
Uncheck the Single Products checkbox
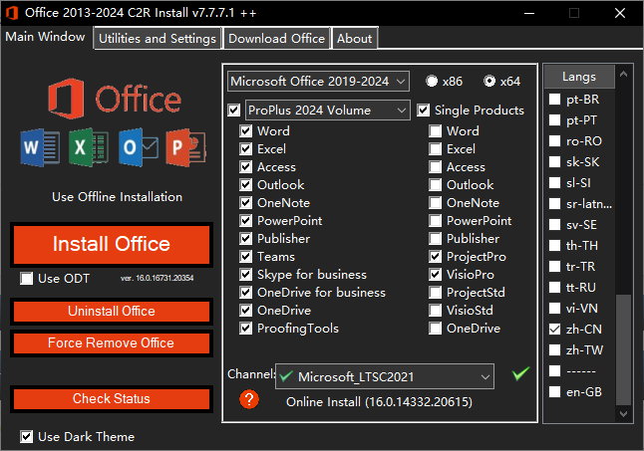coord(424,111)
